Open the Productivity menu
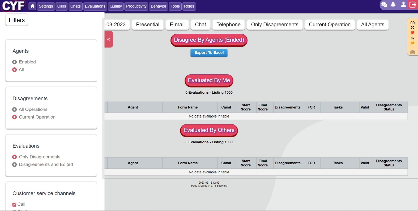The height and width of the screenshot is (211, 418). pos(136,6)
